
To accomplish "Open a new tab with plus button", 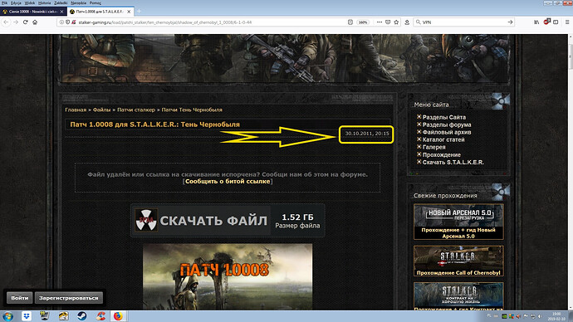I will [x=139, y=12].
